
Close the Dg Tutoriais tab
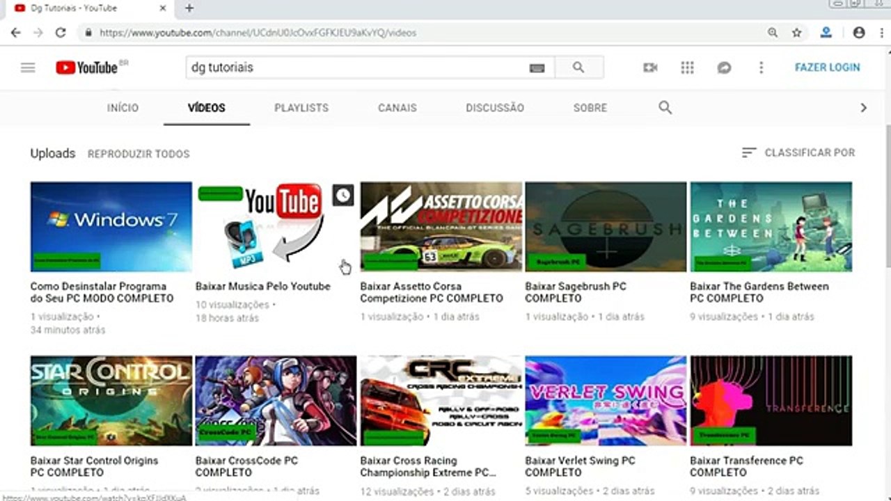click(164, 8)
